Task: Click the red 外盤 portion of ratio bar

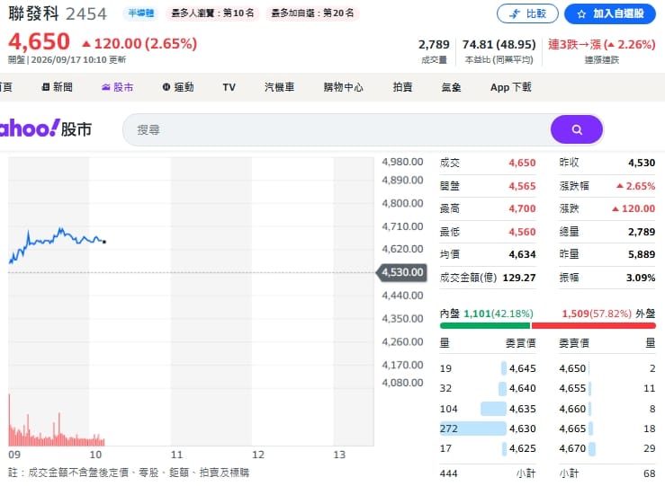Action: tap(593, 325)
